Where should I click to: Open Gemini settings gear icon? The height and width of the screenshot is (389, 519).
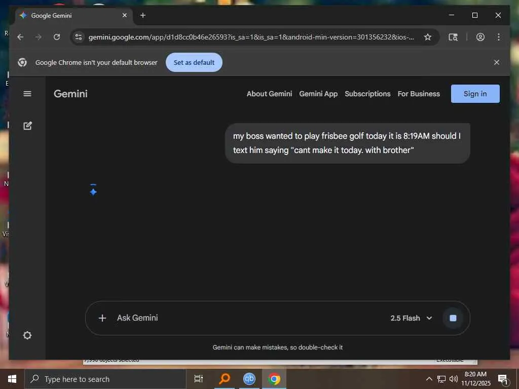27,335
